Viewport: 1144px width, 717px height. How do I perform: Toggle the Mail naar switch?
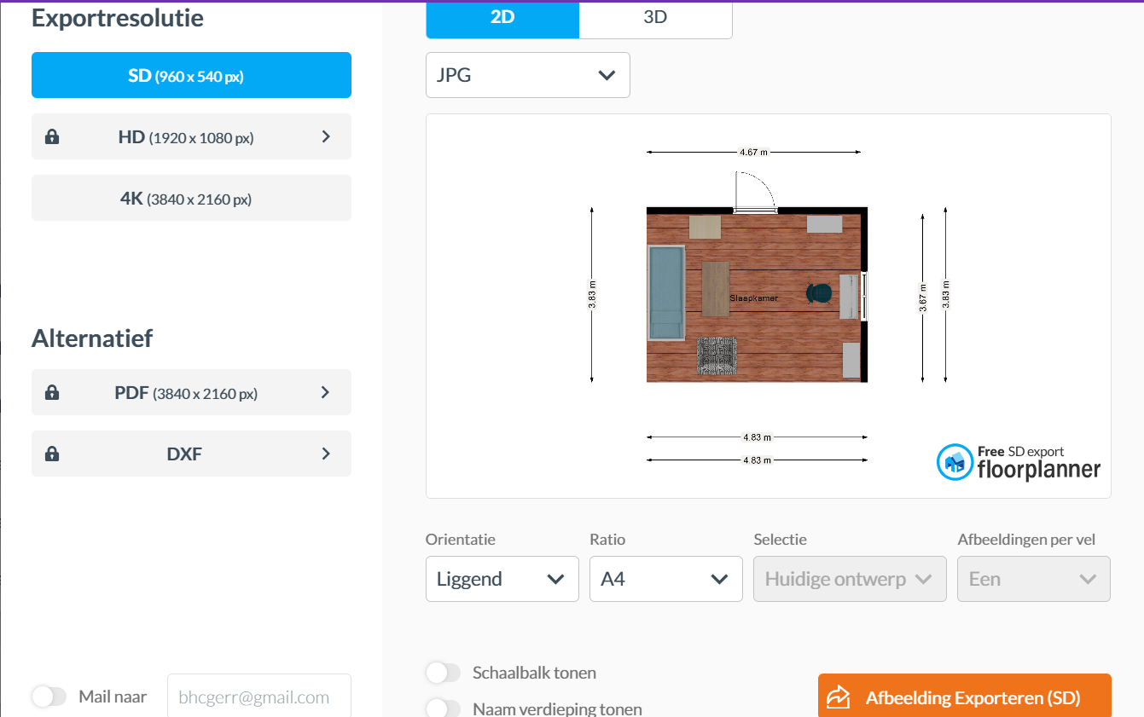pyautogui.click(x=49, y=697)
